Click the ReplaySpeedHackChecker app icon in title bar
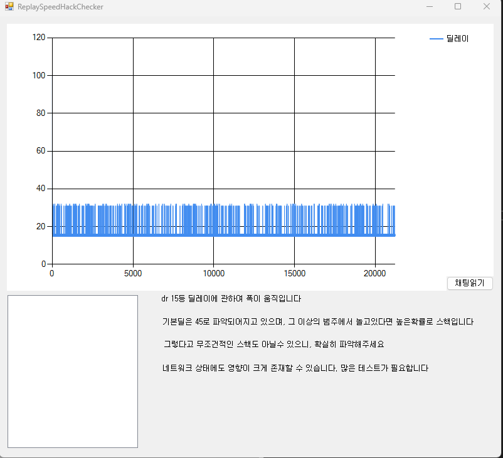503x458 pixels. click(x=9, y=7)
